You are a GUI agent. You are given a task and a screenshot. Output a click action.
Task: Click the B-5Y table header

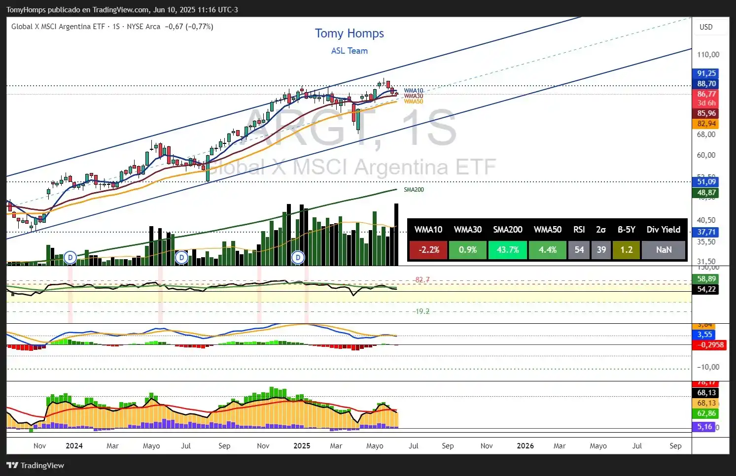(627, 230)
